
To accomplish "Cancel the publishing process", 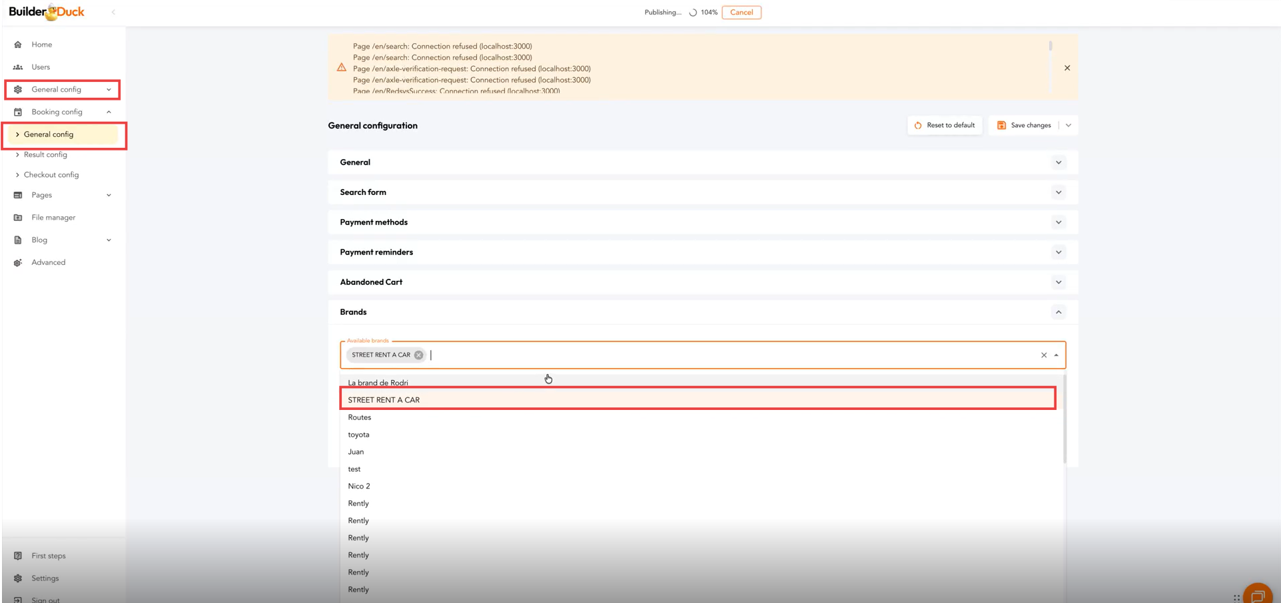I will [741, 13].
